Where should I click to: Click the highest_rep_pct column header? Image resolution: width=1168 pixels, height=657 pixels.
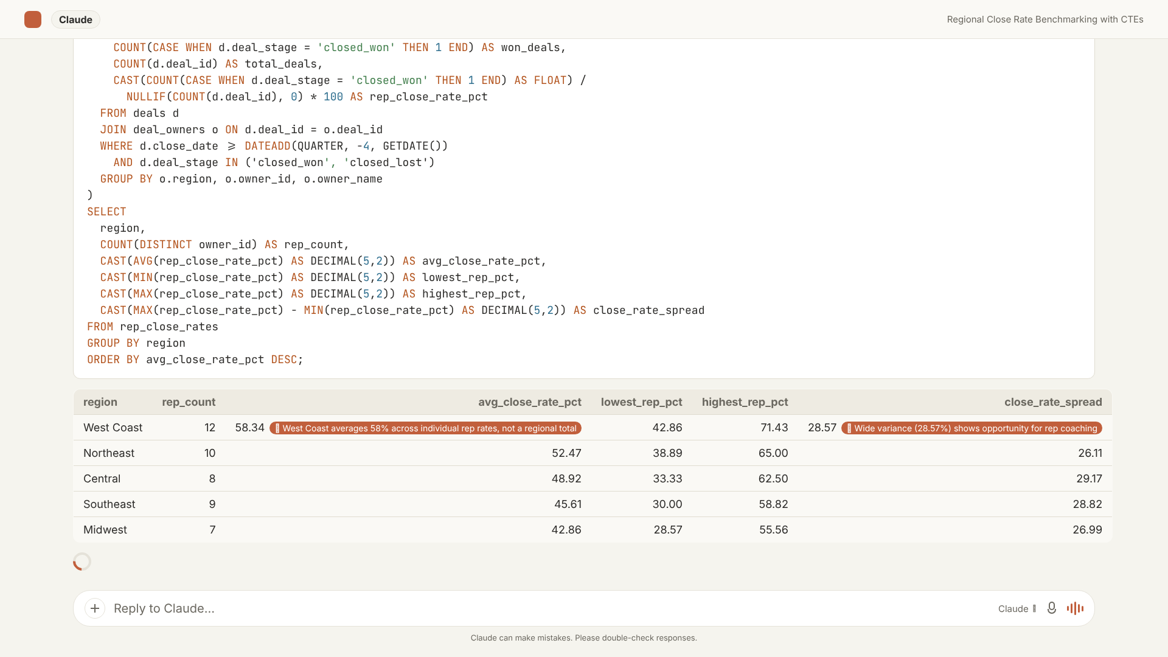(745, 402)
